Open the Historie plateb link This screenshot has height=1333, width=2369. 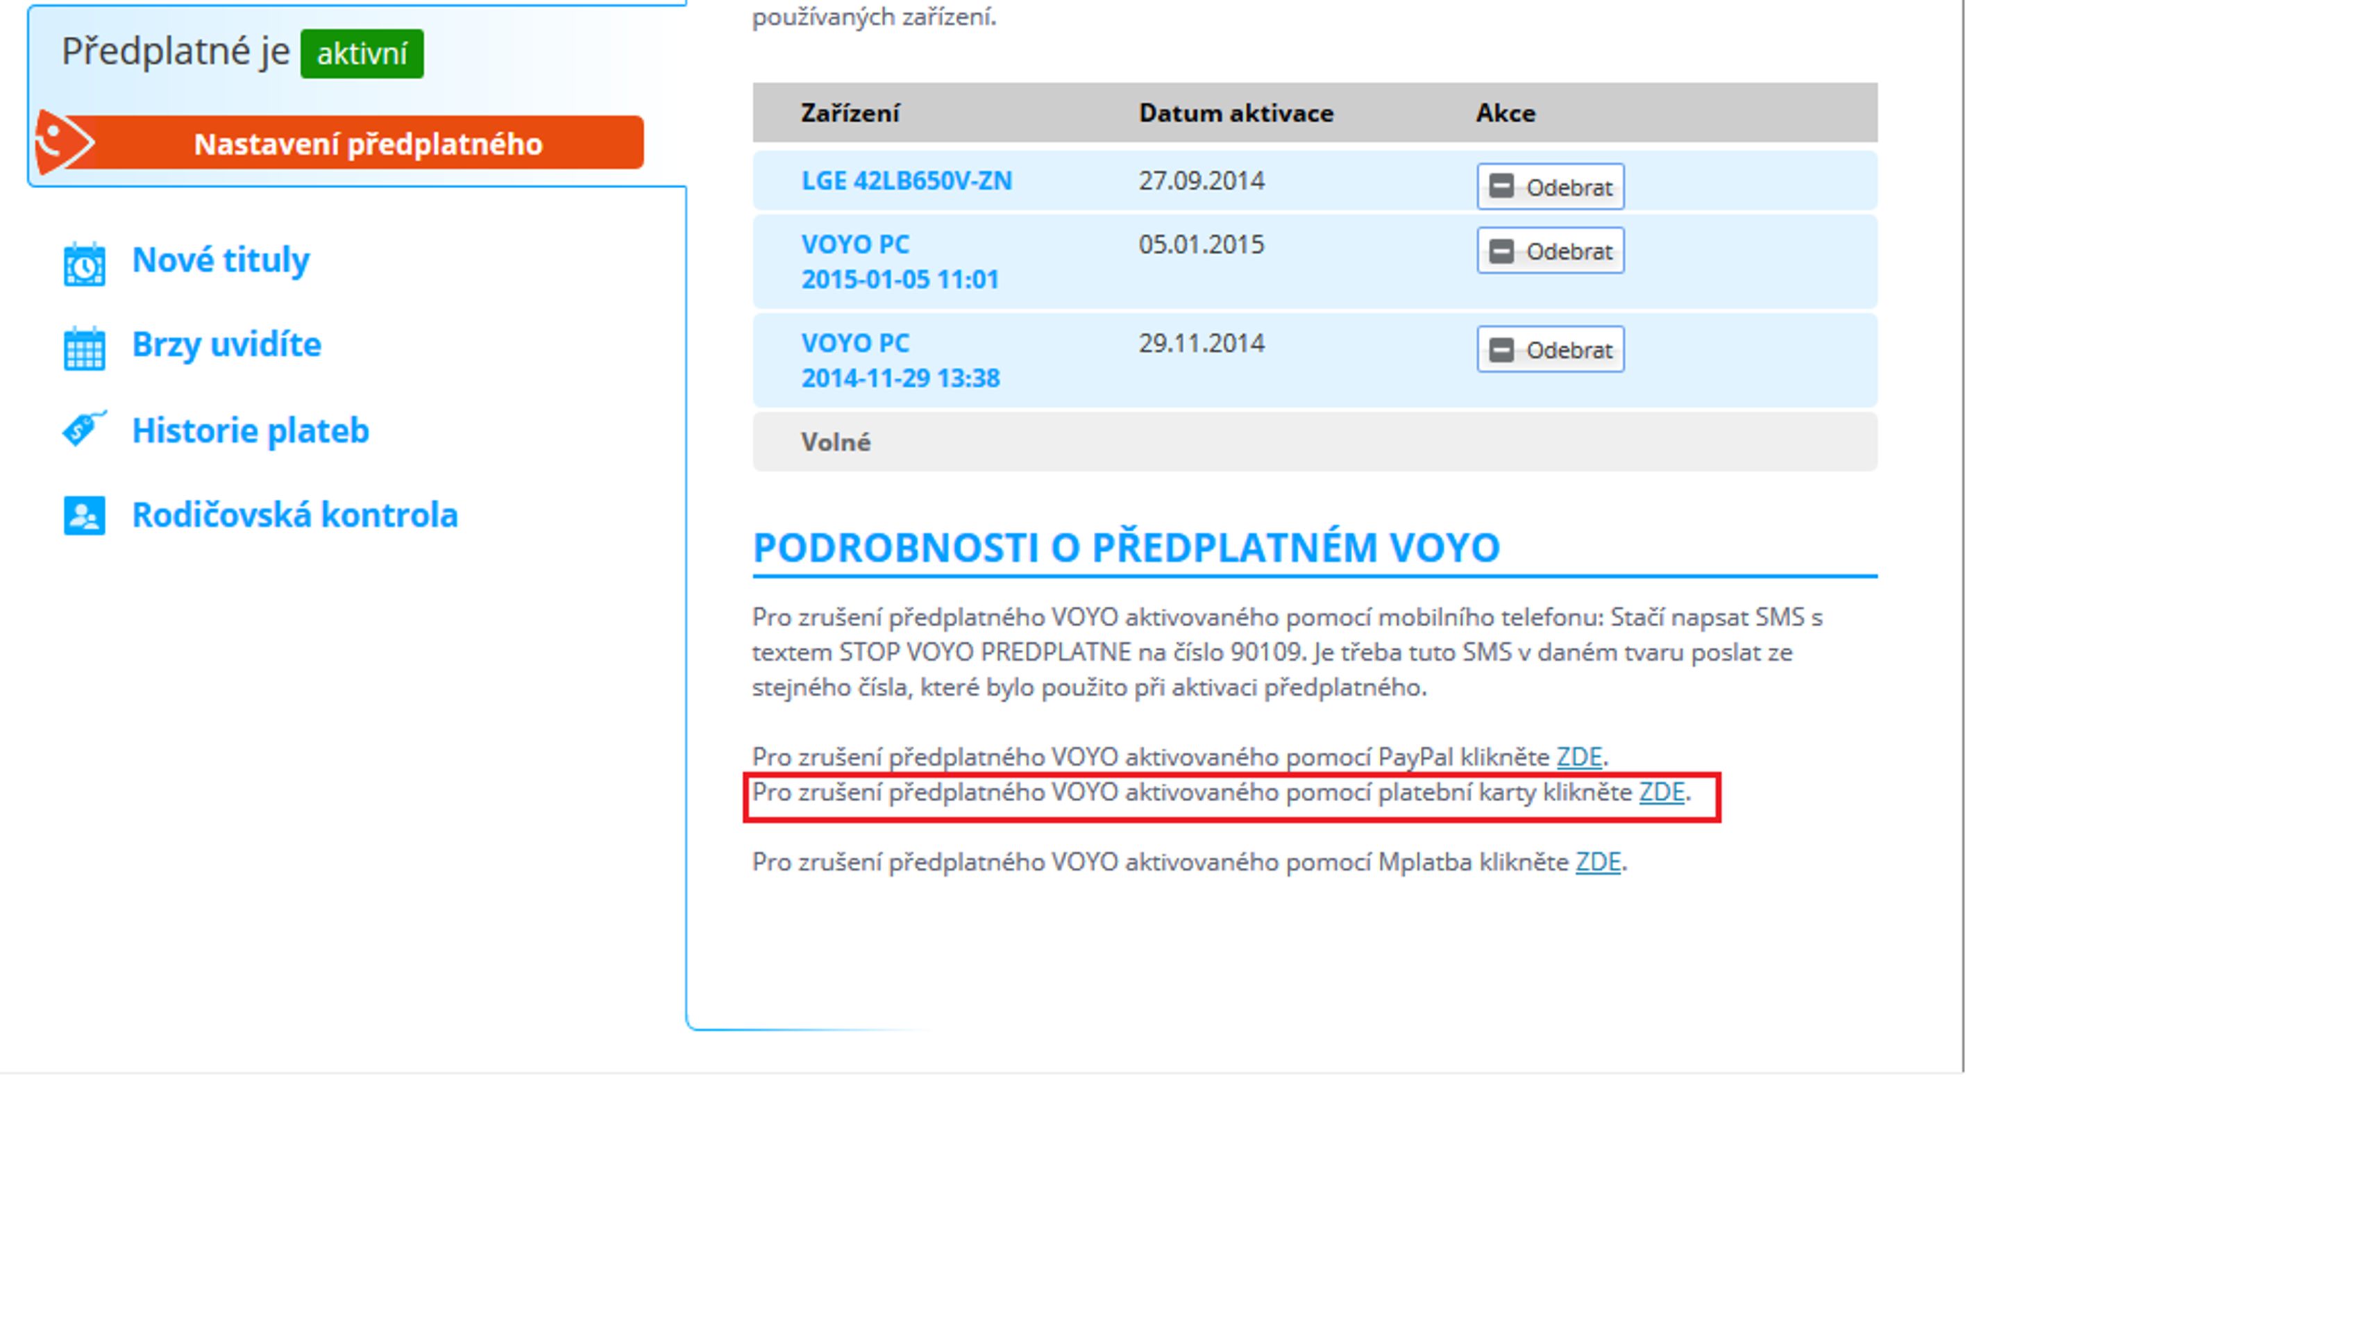tap(250, 430)
